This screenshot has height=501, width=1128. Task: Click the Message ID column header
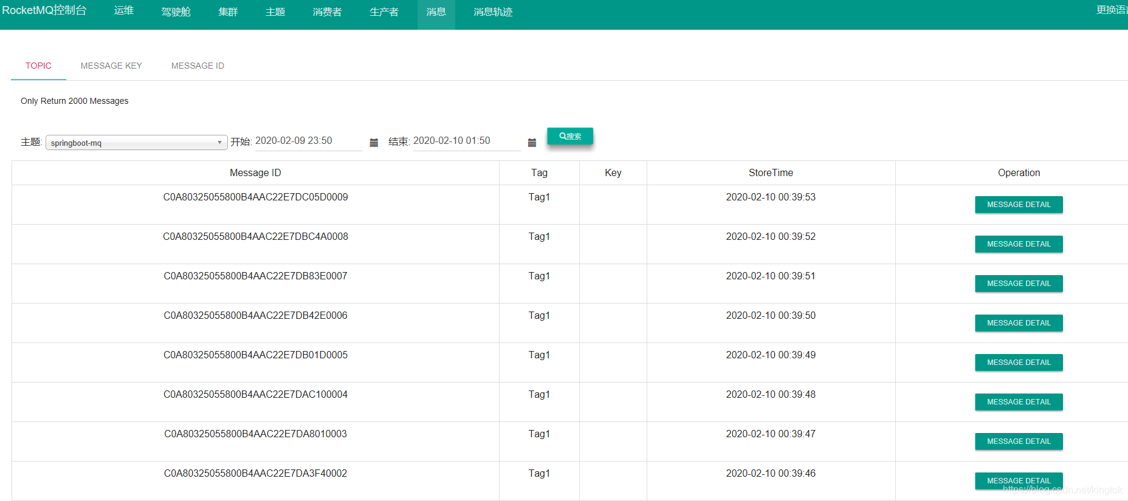point(255,173)
